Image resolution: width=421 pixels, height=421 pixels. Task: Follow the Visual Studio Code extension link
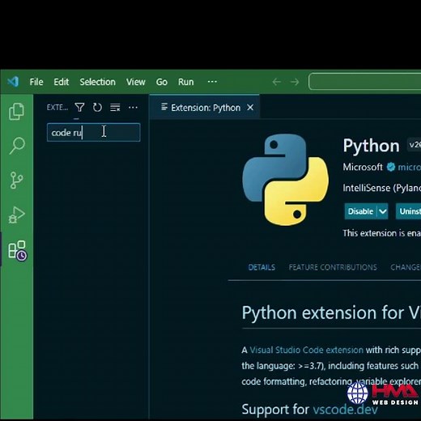(x=306, y=350)
